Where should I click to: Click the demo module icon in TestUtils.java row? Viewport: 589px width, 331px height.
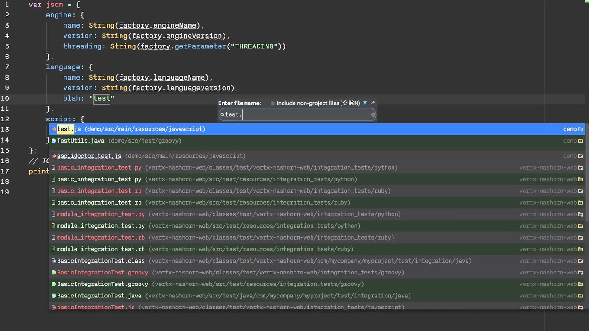(x=581, y=141)
